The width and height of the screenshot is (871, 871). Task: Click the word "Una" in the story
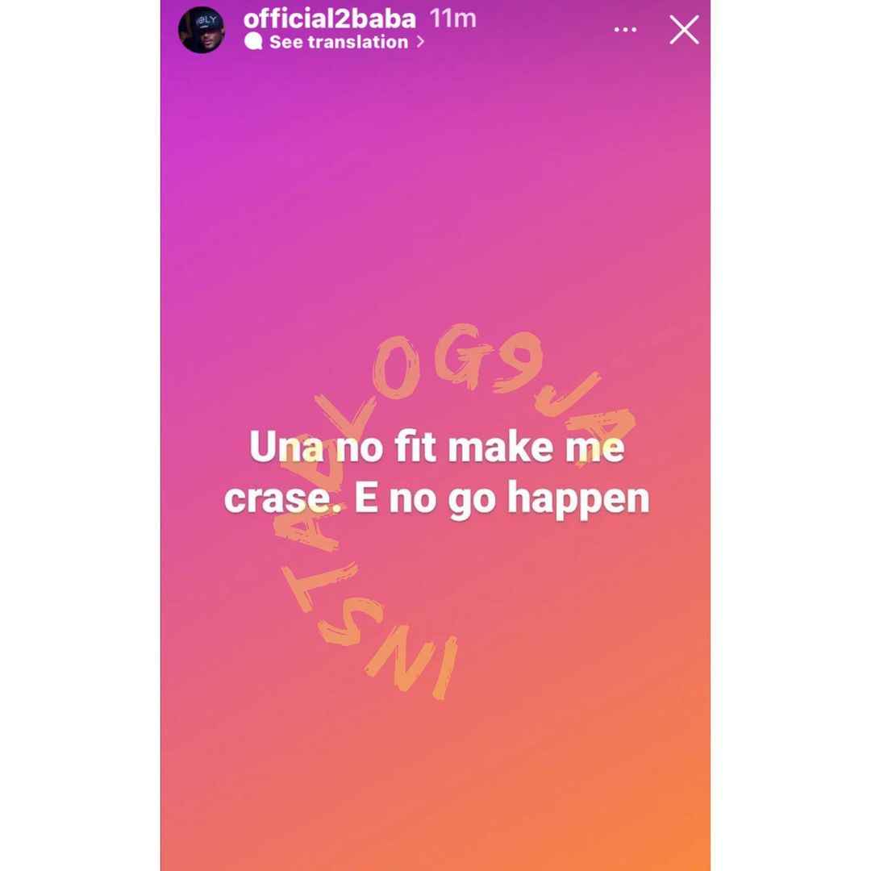point(286,447)
